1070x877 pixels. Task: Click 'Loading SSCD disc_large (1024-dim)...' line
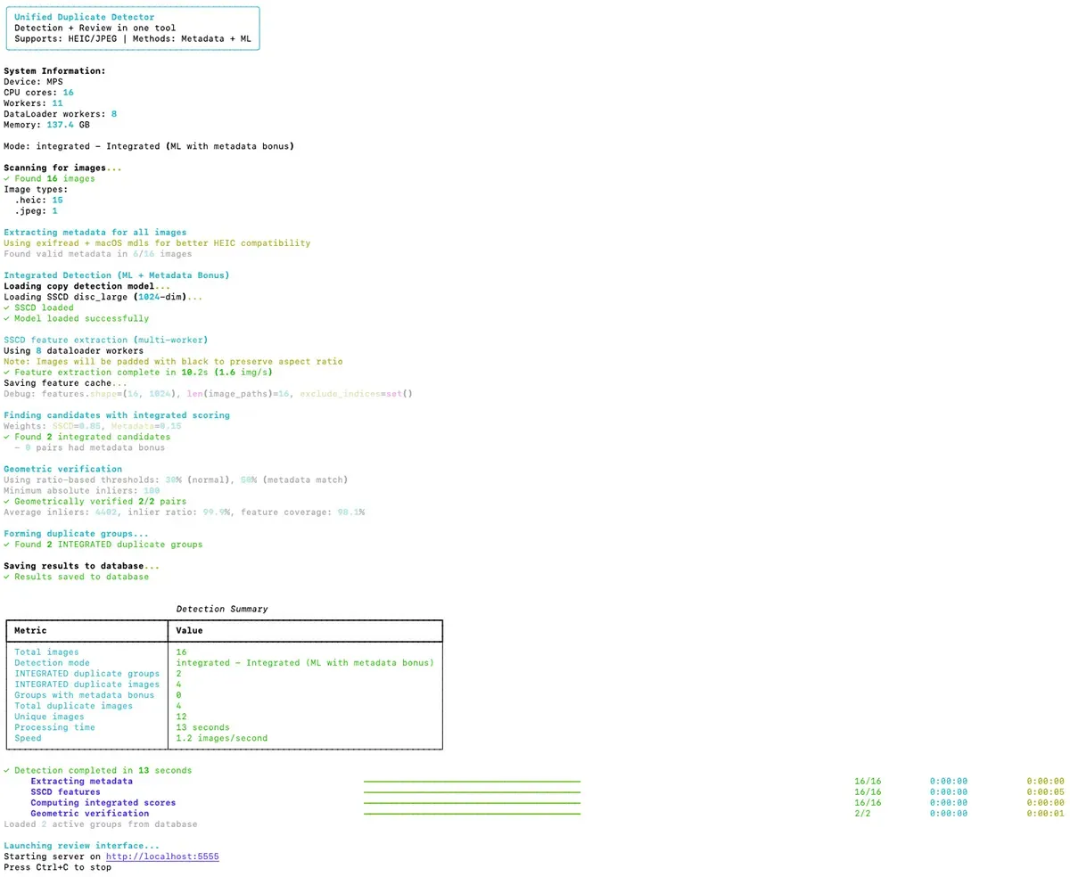point(103,297)
